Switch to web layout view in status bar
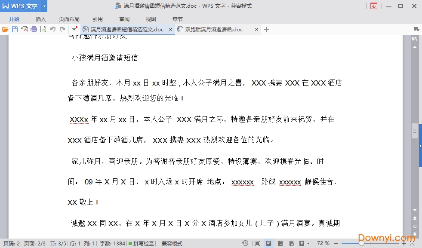The image size is (422, 248). click(x=291, y=243)
